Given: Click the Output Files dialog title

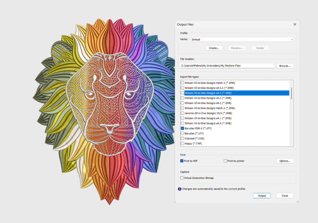Looking at the screenshot, I should point(185,24).
